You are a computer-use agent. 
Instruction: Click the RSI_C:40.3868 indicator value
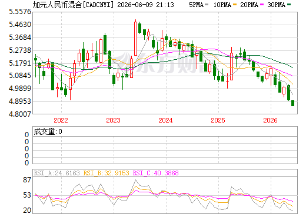pyautogui.click(x=155, y=173)
